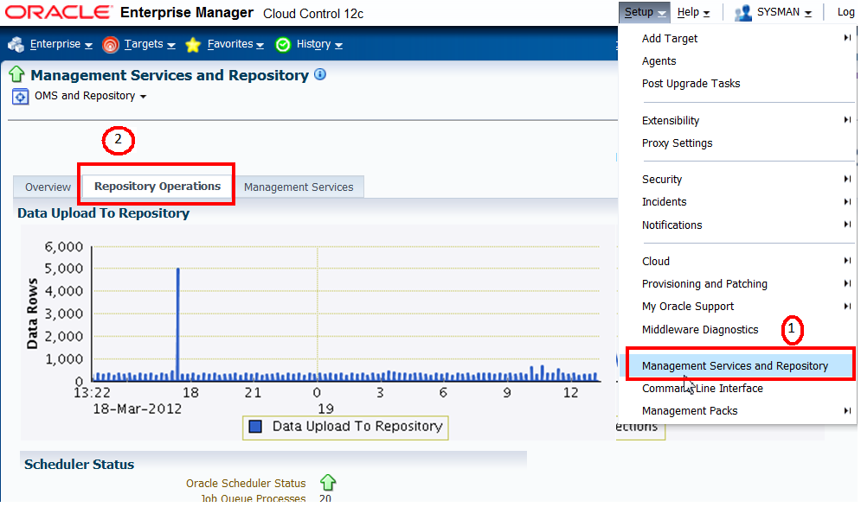
Task: Click the Oracle Scheduler Status up arrow
Action: (x=328, y=482)
